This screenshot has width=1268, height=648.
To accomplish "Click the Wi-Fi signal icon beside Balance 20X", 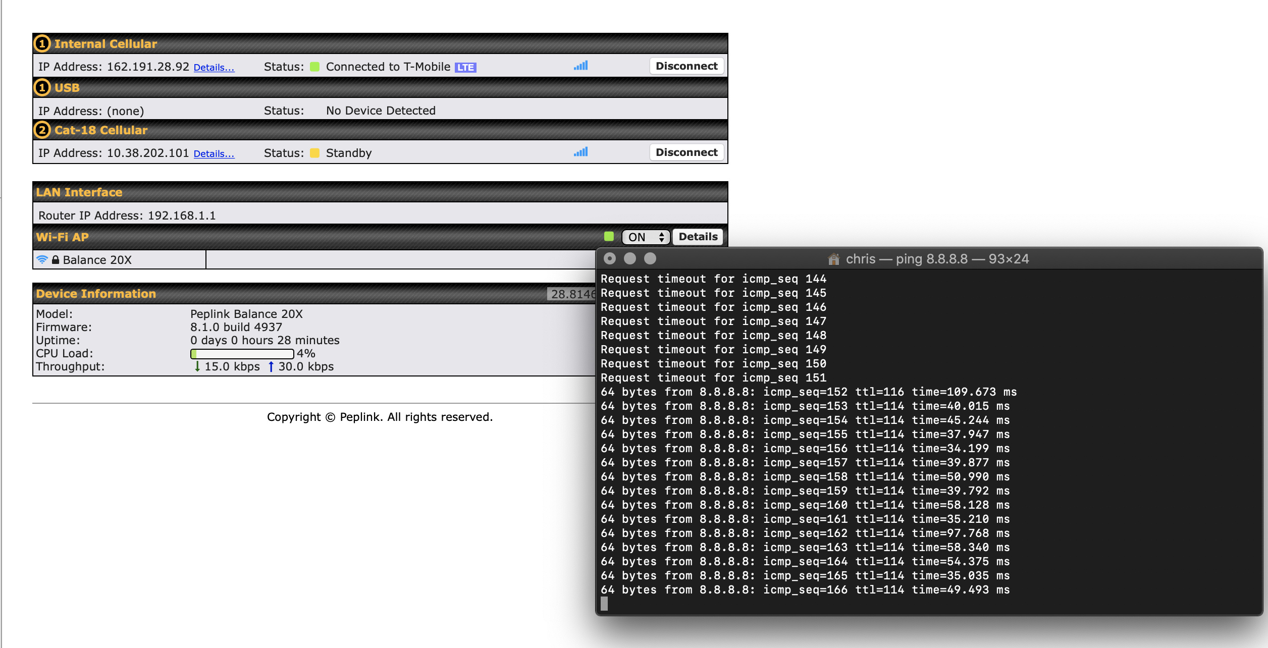I will (42, 260).
